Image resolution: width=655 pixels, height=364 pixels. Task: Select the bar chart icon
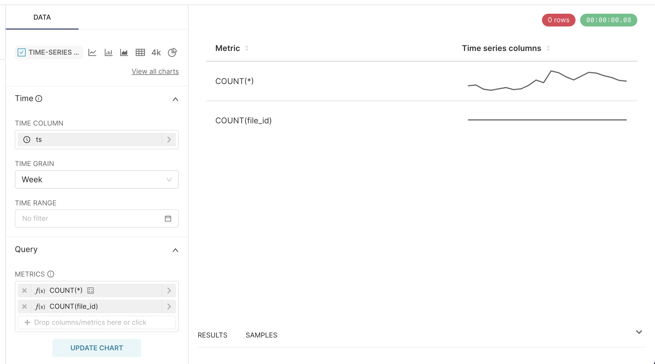109,52
